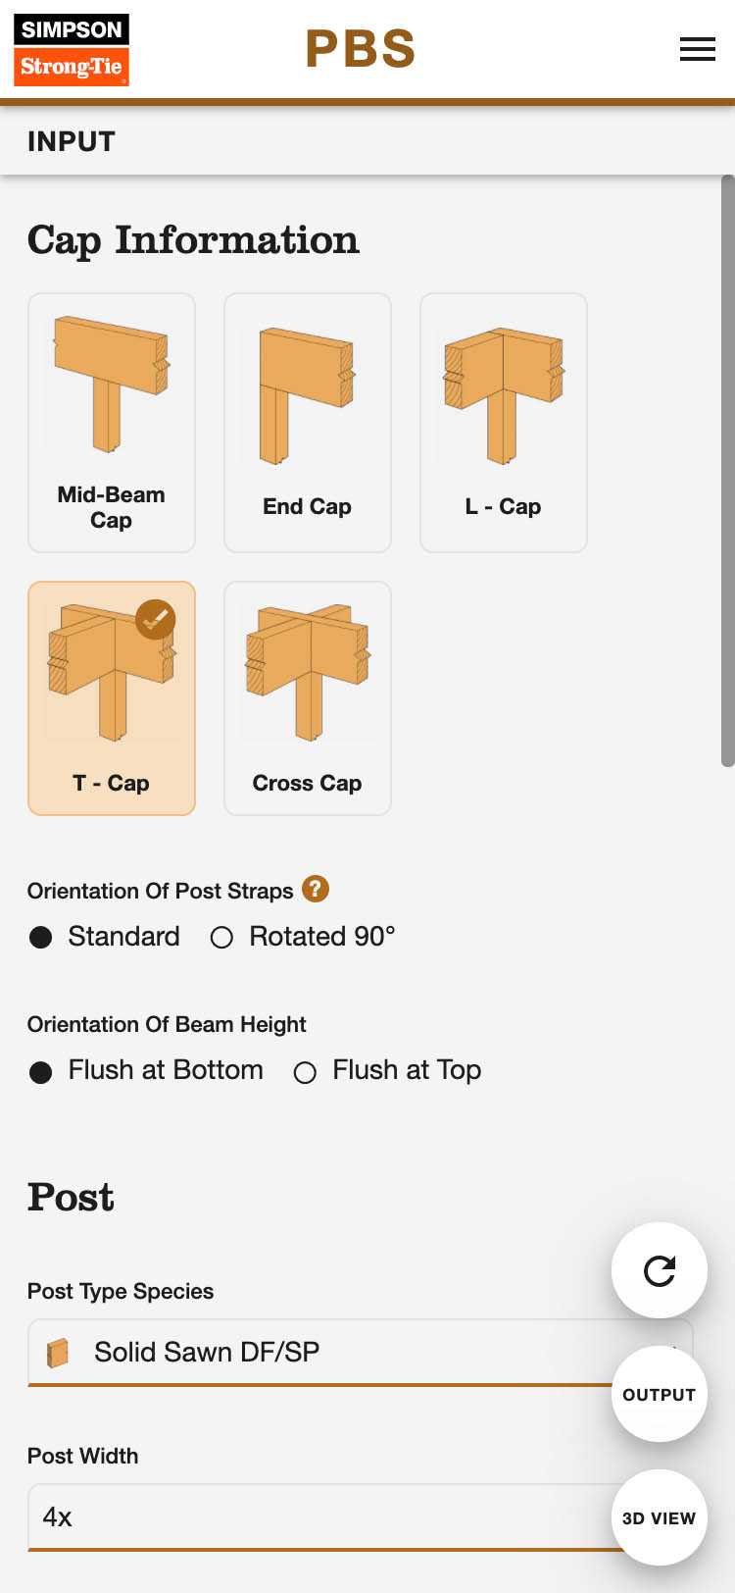Image resolution: width=735 pixels, height=1593 pixels.
Task: Select Flush at Bottom beam orientation
Action: coord(41,1071)
